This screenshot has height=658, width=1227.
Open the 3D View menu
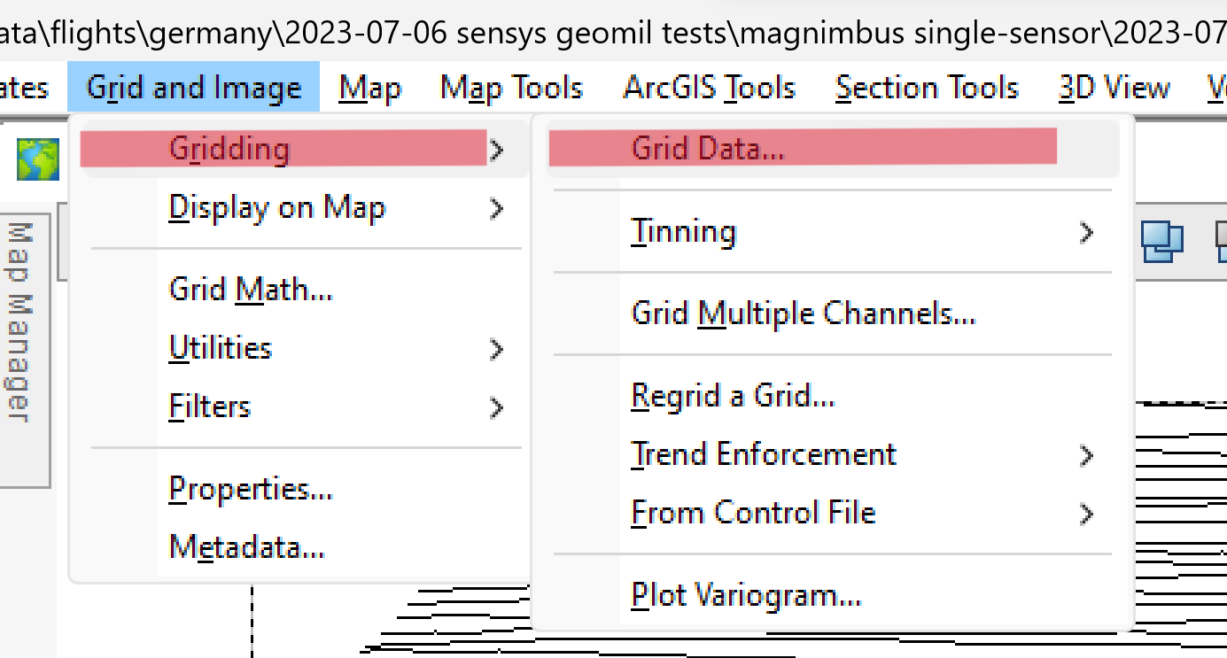tap(1113, 87)
